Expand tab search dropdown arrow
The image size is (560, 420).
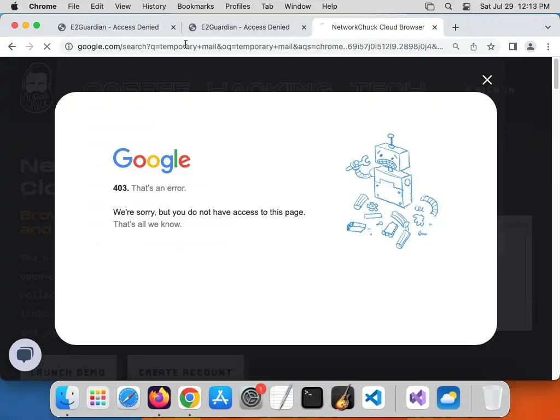coord(547,27)
